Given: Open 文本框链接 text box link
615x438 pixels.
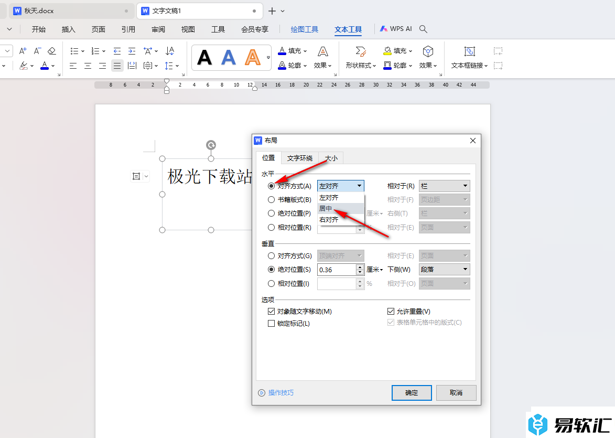Looking at the screenshot, I should click(x=469, y=58).
